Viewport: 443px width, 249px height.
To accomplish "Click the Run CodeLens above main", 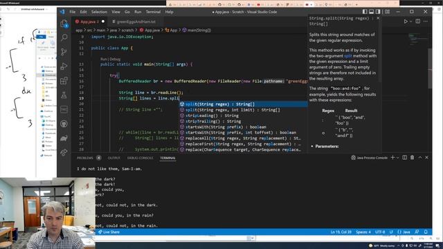I will 104,59.
